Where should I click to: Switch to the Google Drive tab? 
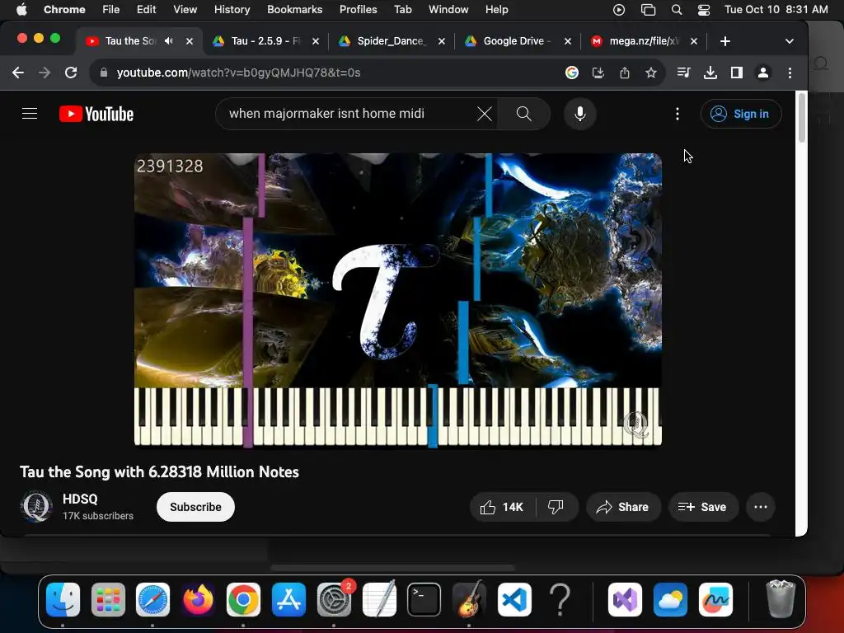(518, 41)
